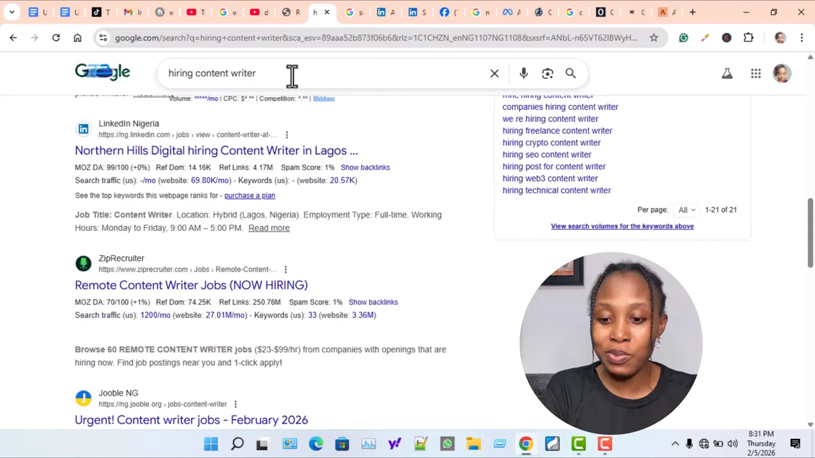Clear the search query with the X icon
The height and width of the screenshot is (458, 815).
click(x=494, y=73)
